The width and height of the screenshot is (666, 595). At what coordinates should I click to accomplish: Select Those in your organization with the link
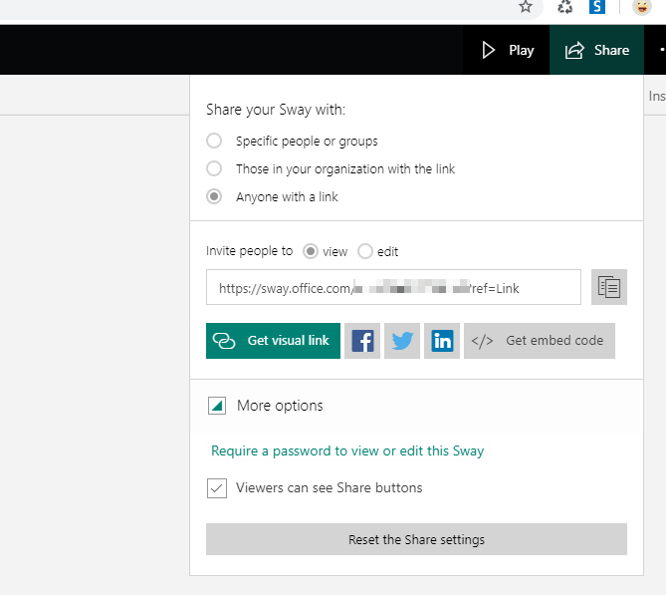click(x=214, y=169)
